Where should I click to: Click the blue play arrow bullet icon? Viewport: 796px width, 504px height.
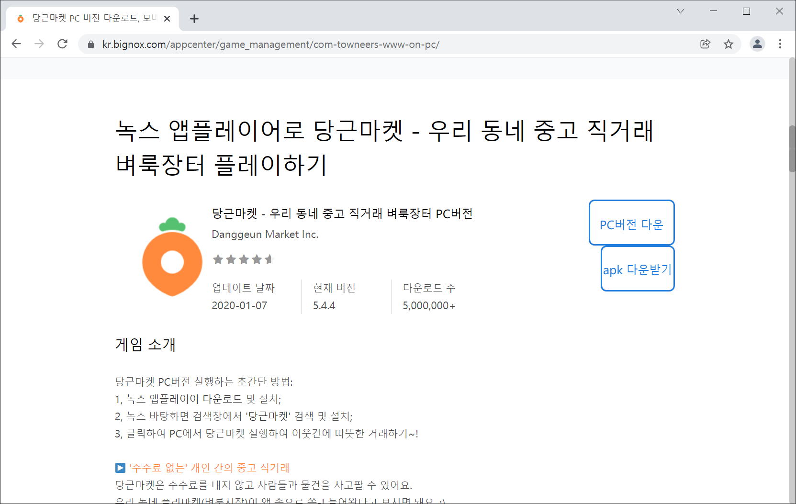pos(120,468)
